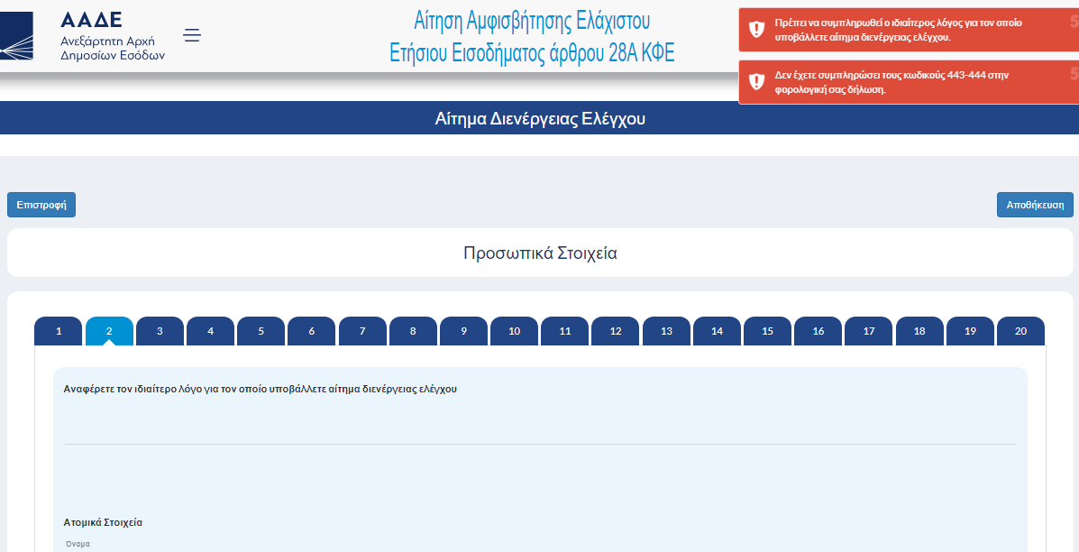The image size is (1079, 552).
Task: Select tab 12
Action: coord(616,331)
